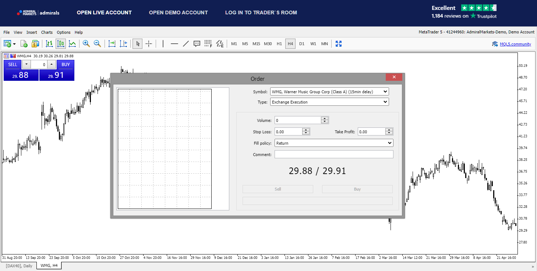Image resolution: width=537 pixels, height=271 pixels.
Task: Click the Buy button in Order dialog
Action: coord(357,189)
